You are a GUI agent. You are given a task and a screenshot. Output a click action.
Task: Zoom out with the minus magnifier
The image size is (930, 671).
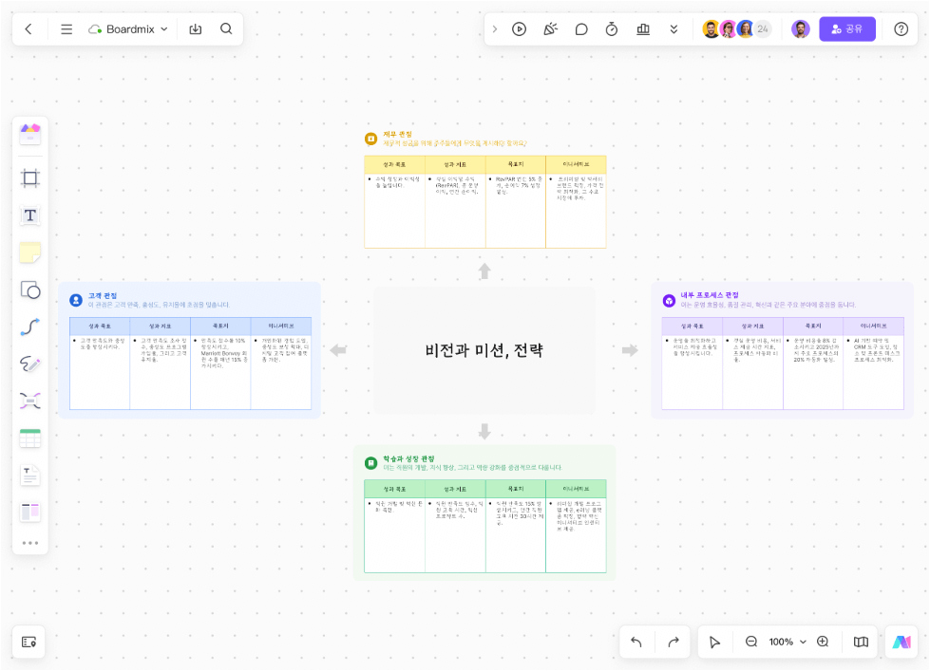pos(751,642)
